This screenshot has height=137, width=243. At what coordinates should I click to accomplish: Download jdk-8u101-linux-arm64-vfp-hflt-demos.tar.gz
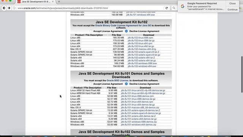(143, 93)
